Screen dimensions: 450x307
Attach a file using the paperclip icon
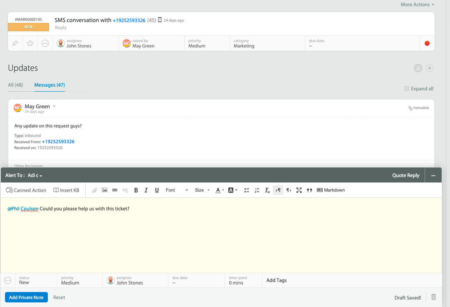tap(94, 190)
